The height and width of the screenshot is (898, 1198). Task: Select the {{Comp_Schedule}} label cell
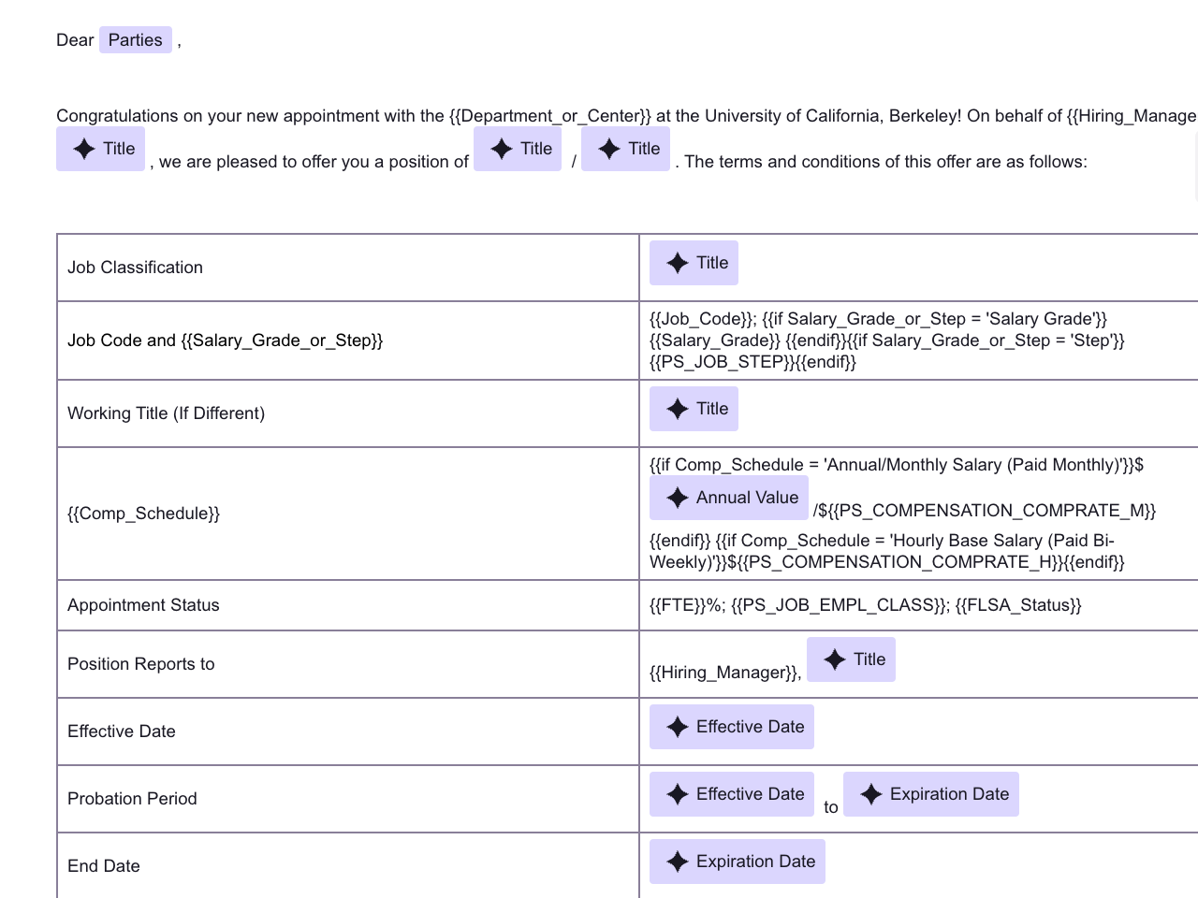click(x=143, y=514)
